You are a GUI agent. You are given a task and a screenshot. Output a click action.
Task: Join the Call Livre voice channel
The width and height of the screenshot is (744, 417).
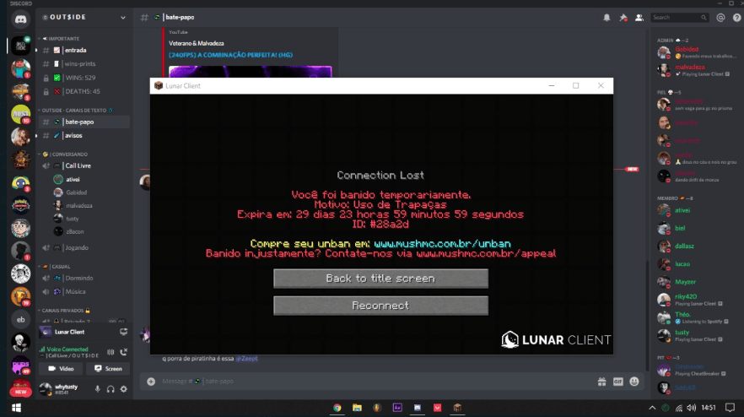(84, 165)
